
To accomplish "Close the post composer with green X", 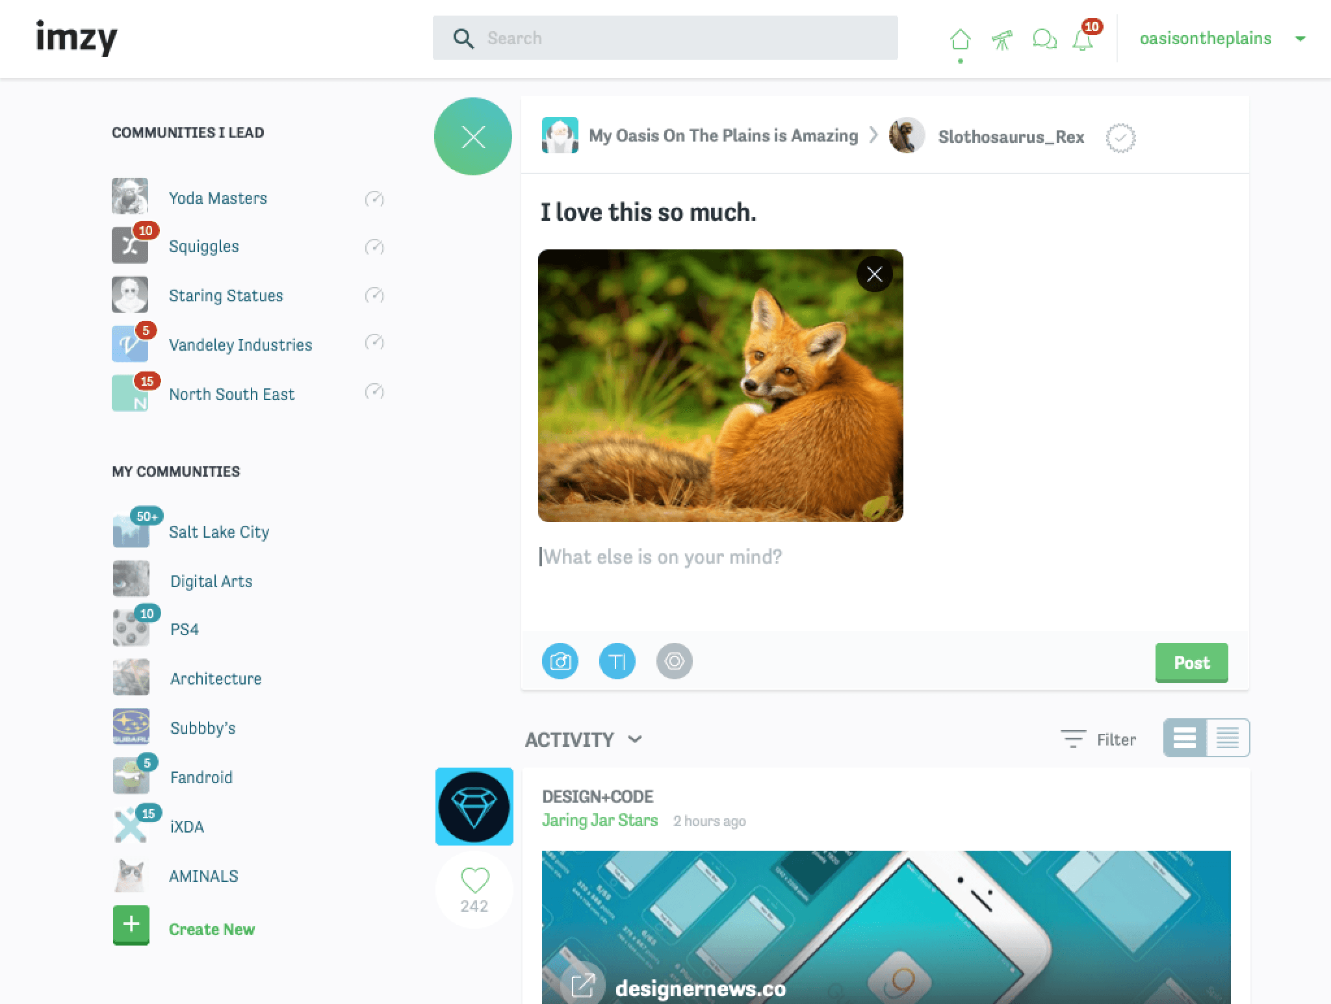I will coord(473,136).
